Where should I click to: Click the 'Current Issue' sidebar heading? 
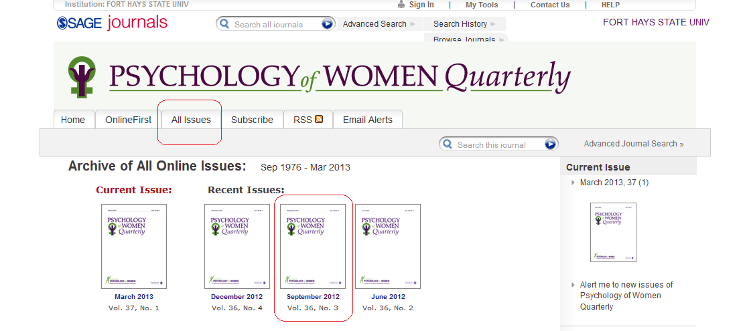tap(598, 167)
